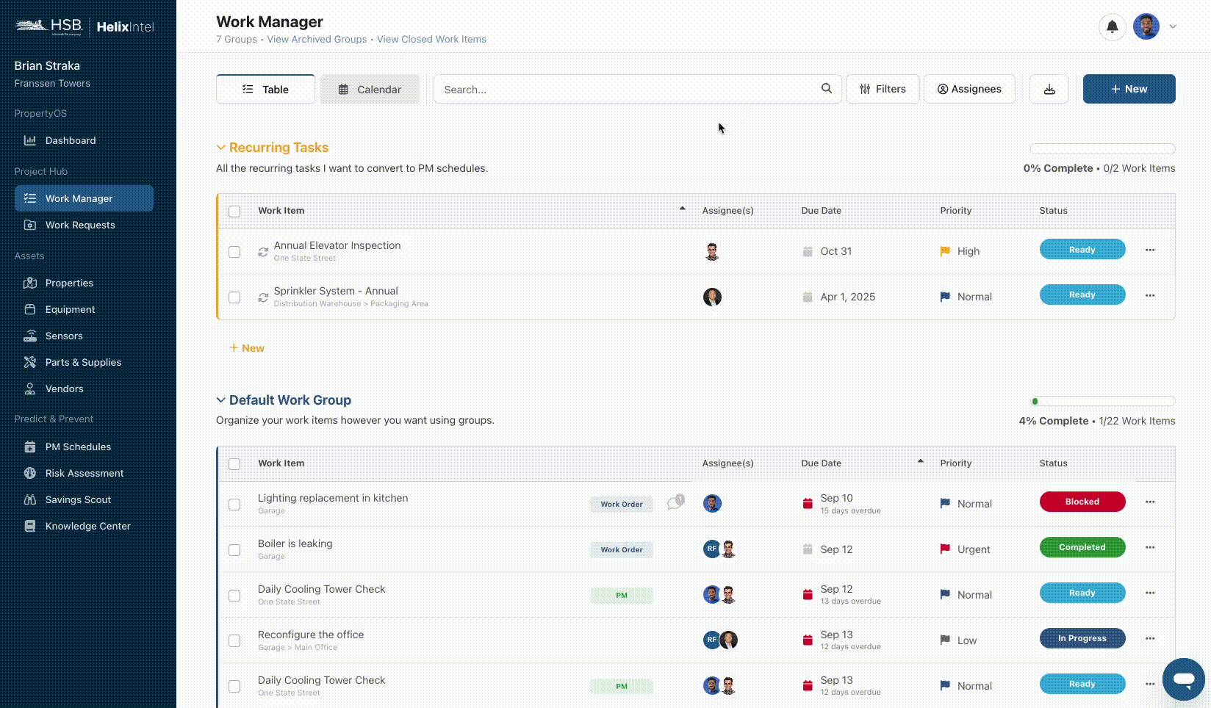
Task: Check the Sep 12 Daily Cooling Tower checkbox
Action: 234,596
